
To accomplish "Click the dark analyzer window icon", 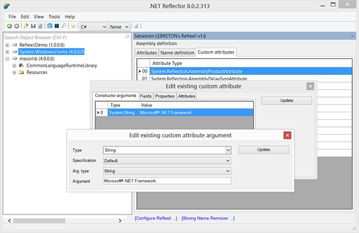I will point(57,26).
